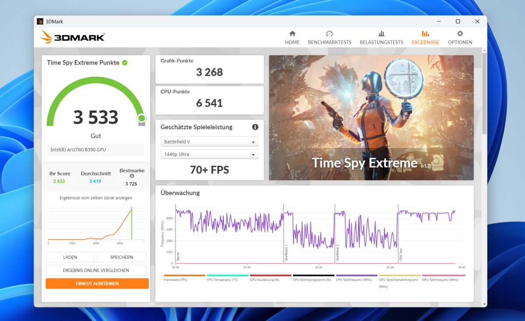Click the Bestmarke 3 725 value
Image resolution: width=525 pixels, height=321 pixels.
(x=131, y=184)
